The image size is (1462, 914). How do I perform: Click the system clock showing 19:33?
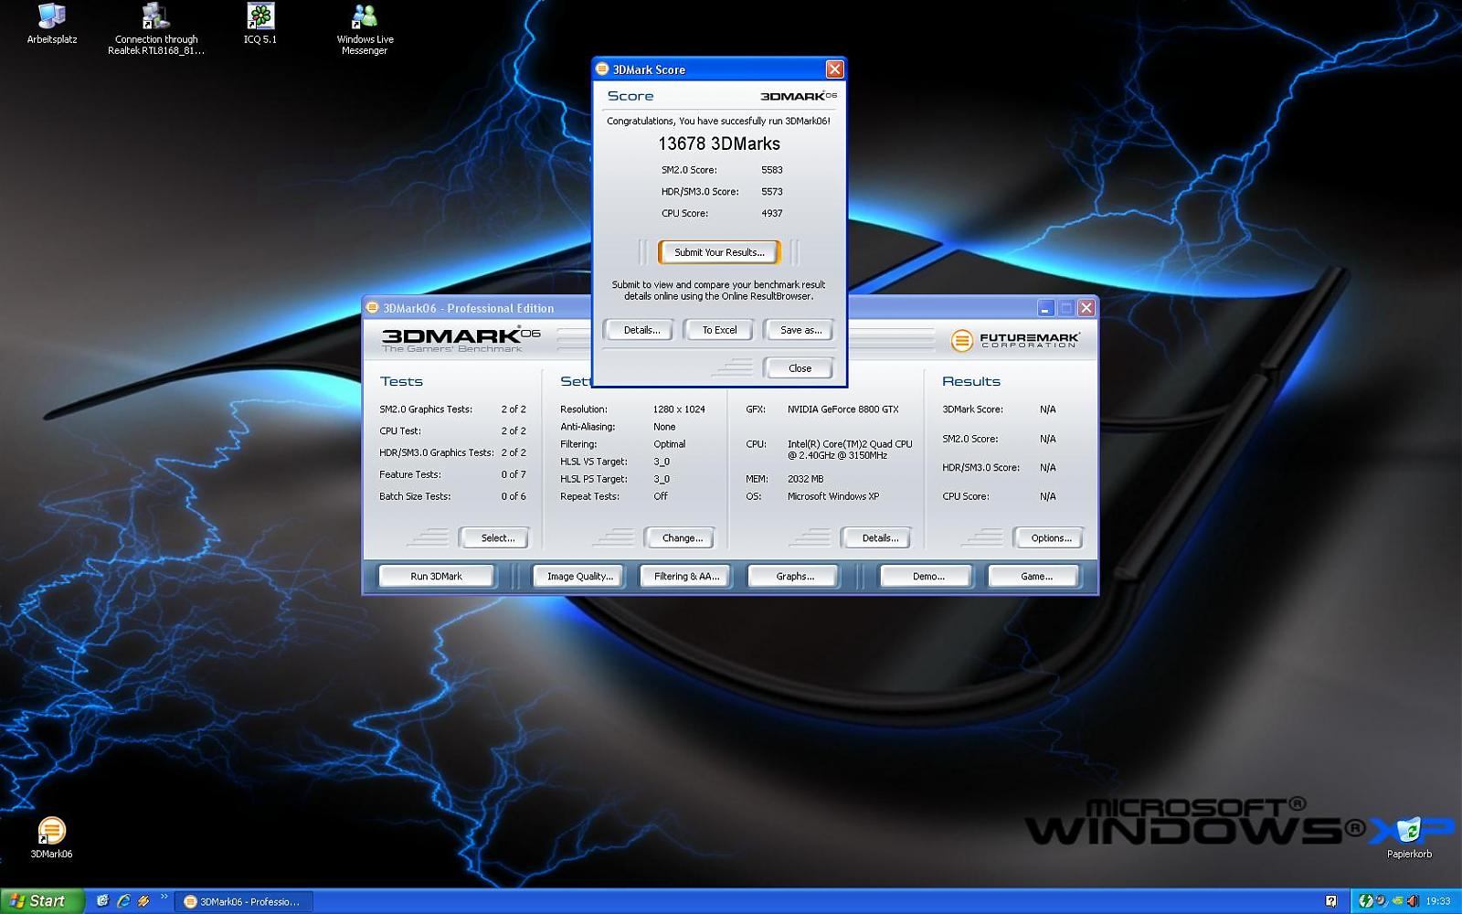pyautogui.click(x=1438, y=901)
